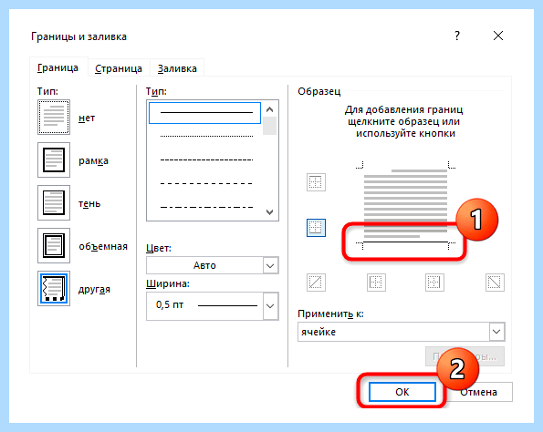Select the dash-dot line style
Viewport: 543px width, 432px height.
point(204,207)
